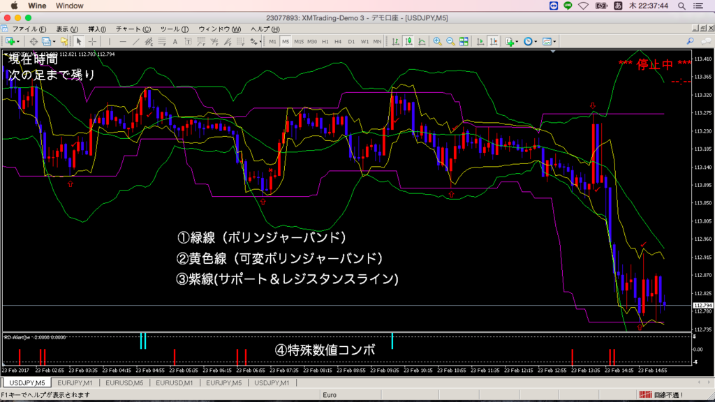Screen dimensions: 715x402
Task: Open the Wine application menu
Action: tap(37, 6)
